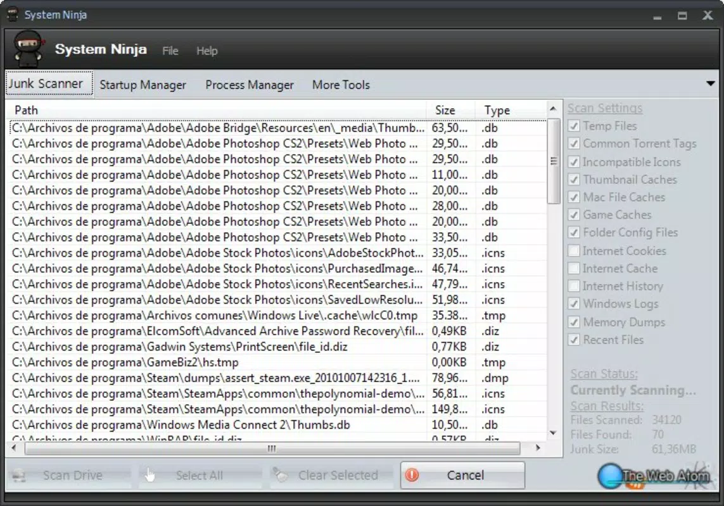Toggle the Folder Config Files checkbox
The width and height of the screenshot is (724, 506).
tap(573, 232)
